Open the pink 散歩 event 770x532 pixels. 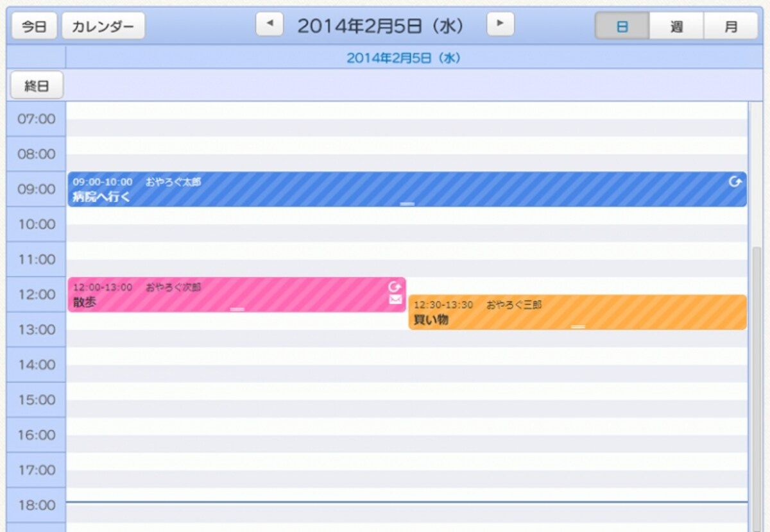pyautogui.click(x=237, y=295)
